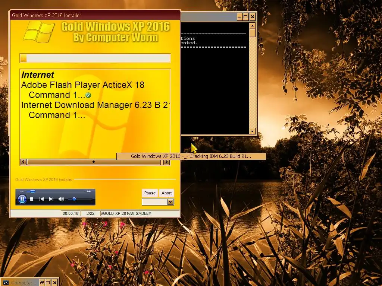This screenshot has width=382, height=286.
Task: Click the elapsed time 00:00:18 field
Action: tap(71, 213)
